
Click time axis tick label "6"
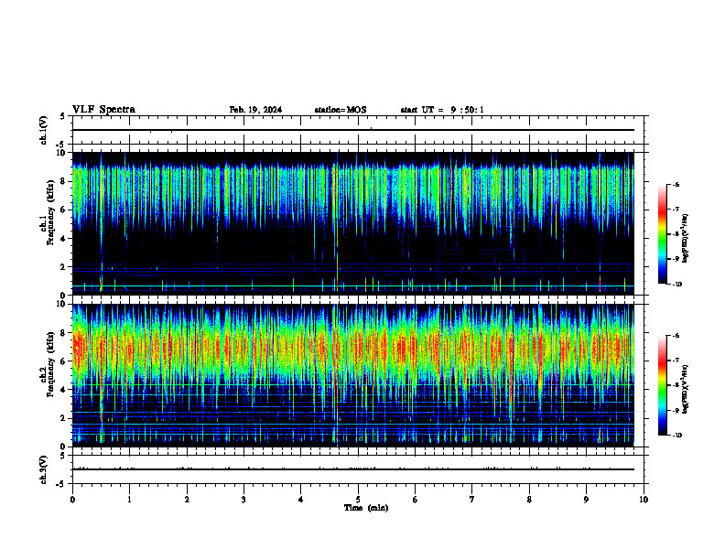[x=416, y=500]
